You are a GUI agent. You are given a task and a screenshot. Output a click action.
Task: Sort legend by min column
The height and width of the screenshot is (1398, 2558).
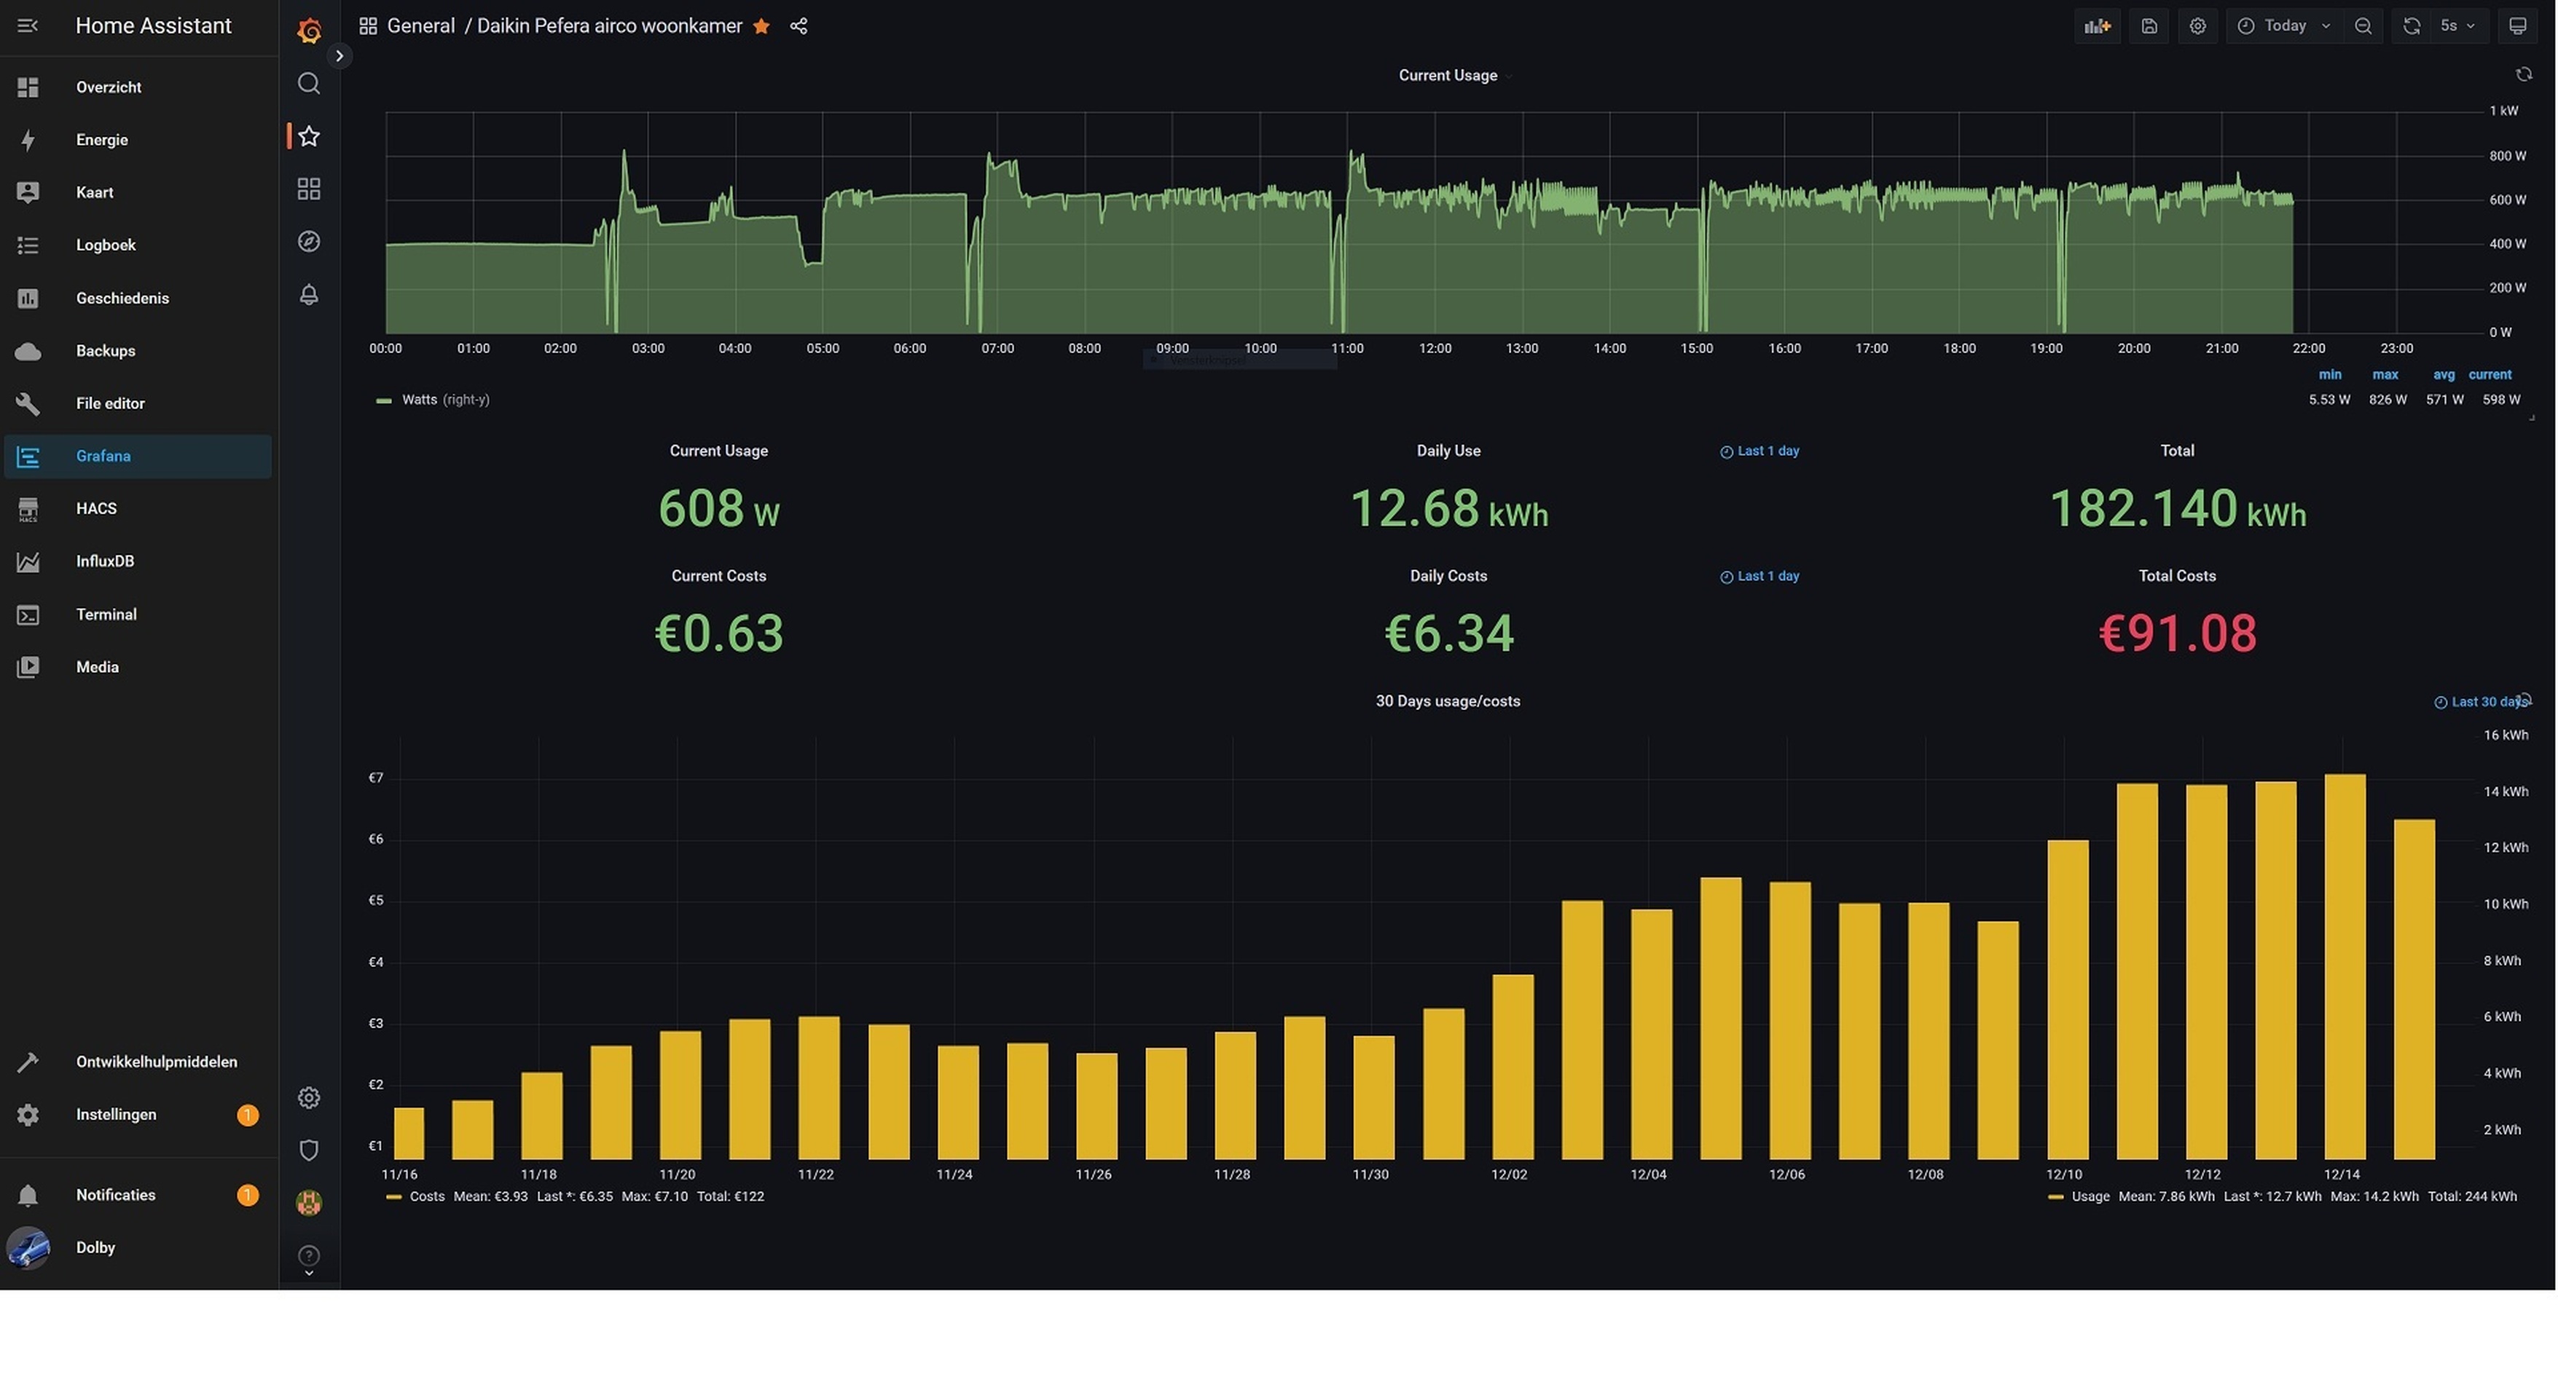(x=2330, y=375)
